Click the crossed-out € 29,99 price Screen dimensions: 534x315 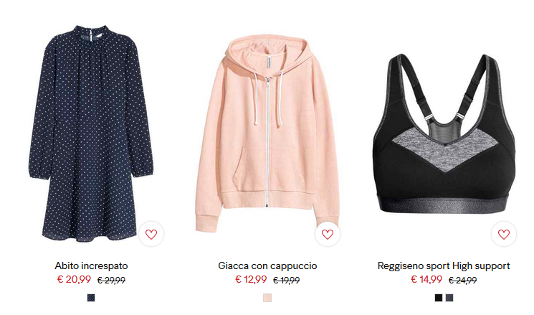coord(111,281)
